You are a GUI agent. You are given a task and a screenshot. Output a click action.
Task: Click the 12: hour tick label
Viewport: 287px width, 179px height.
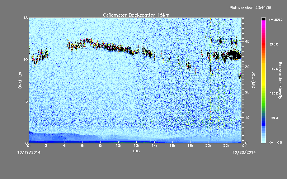[x=136, y=146]
